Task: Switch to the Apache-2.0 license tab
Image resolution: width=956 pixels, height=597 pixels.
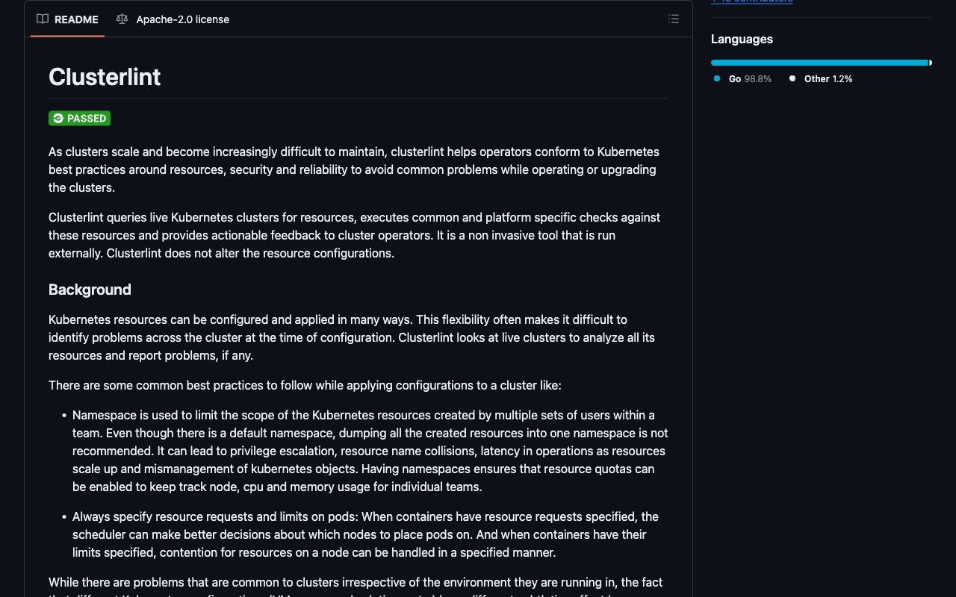Action: [173, 19]
